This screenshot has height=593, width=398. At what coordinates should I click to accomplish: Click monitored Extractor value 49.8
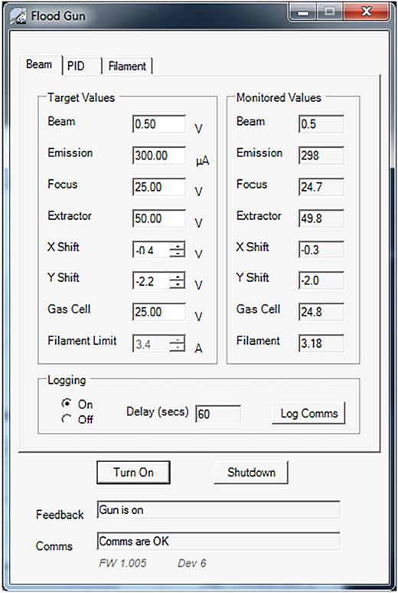click(x=321, y=218)
